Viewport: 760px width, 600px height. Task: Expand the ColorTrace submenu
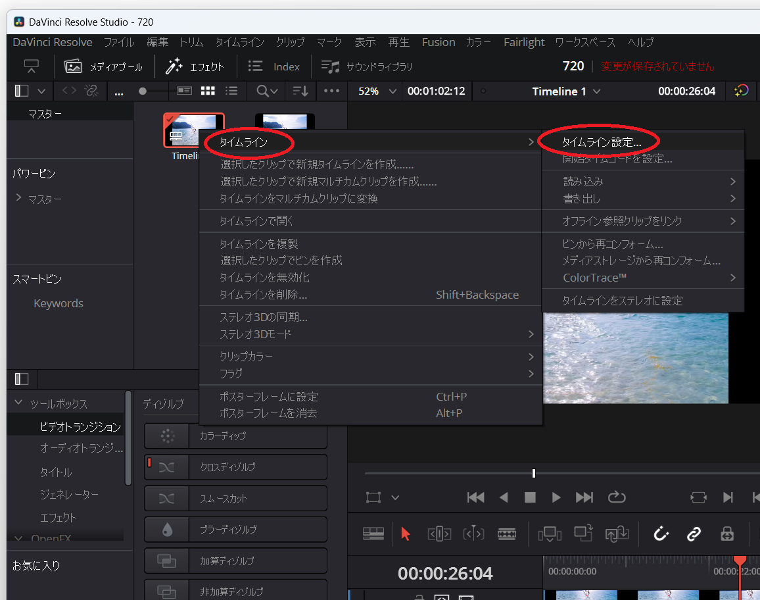coord(643,278)
